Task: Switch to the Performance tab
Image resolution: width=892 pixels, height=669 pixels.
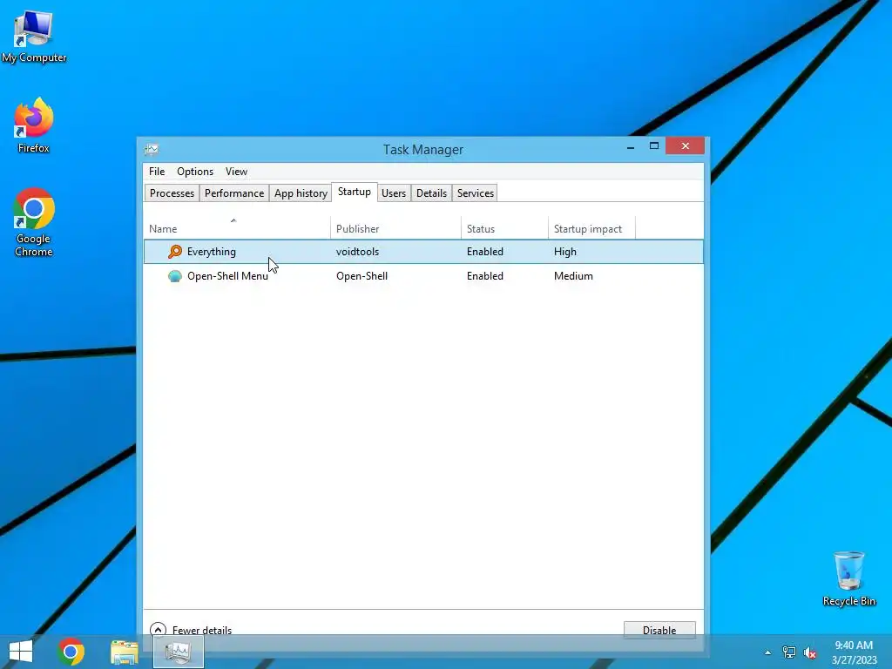Action: pyautogui.click(x=234, y=193)
